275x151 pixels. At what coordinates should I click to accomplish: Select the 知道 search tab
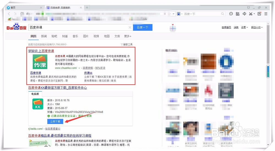click(65, 36)
